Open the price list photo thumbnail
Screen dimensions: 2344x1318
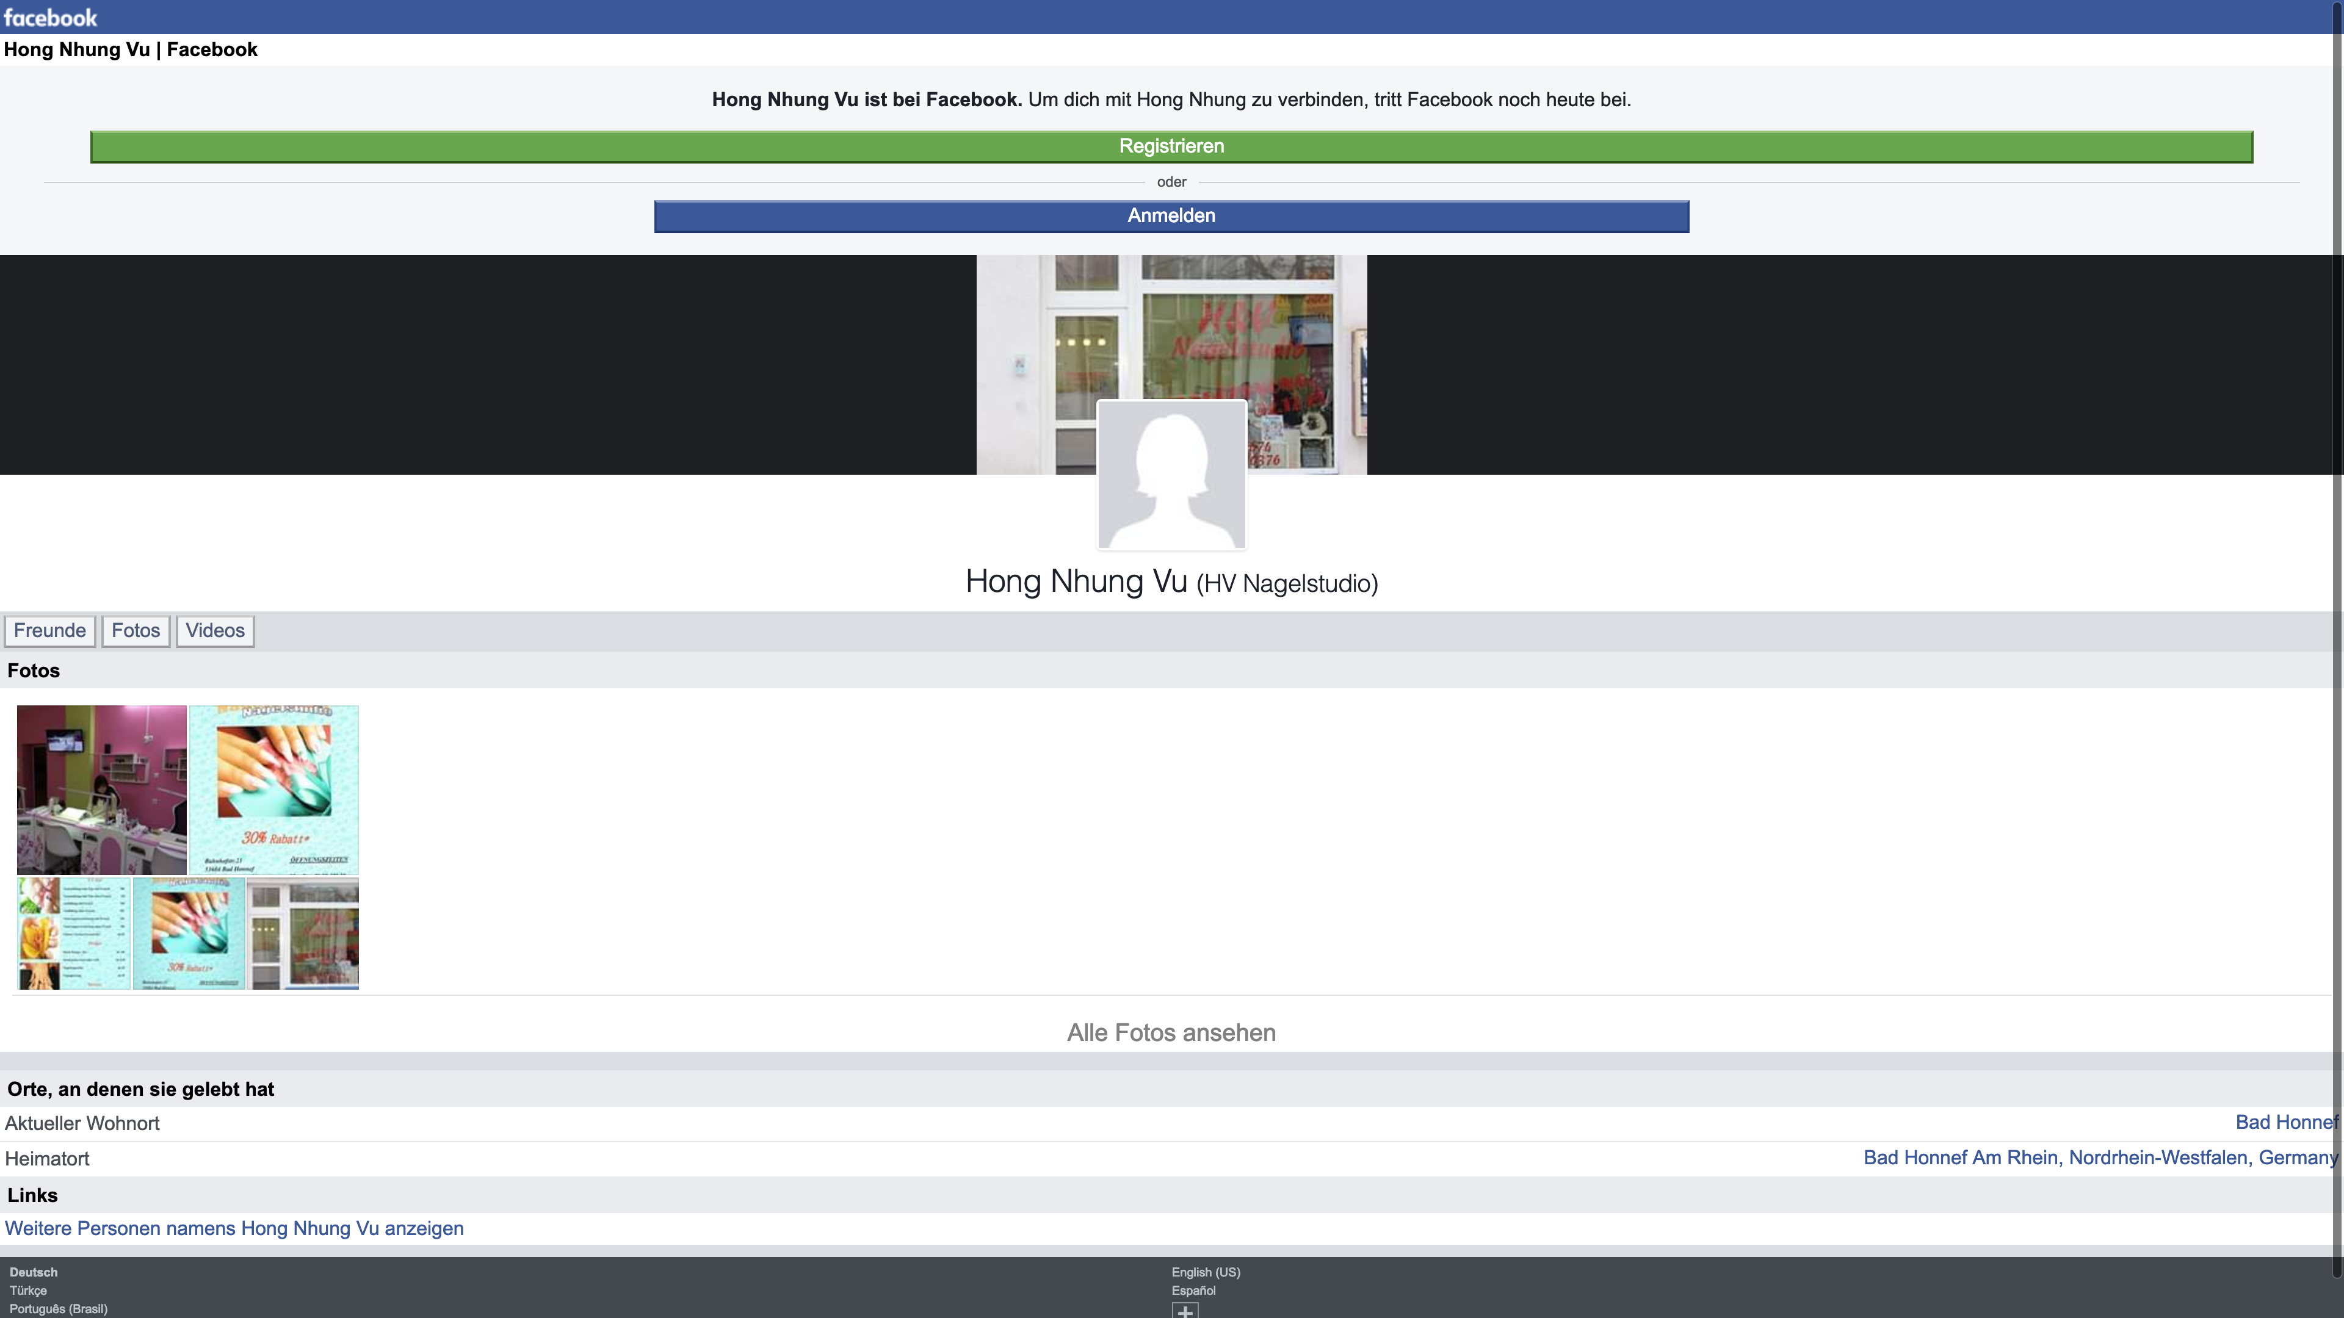[x=74, y=933]
